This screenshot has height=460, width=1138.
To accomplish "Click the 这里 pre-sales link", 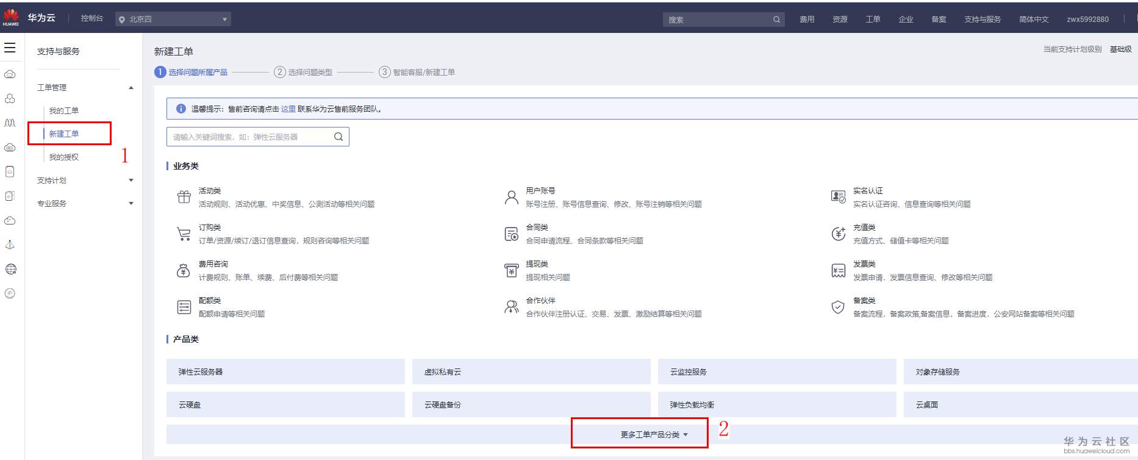I will tap(288, 109).
